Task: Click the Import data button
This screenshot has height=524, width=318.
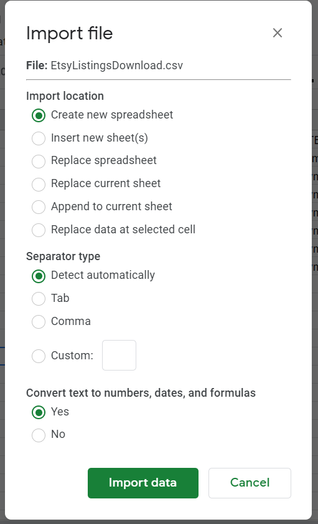Action: point(143,483)
